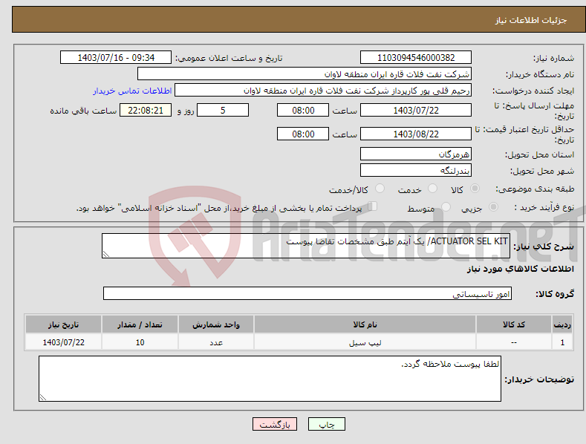
Task: Click the delivery city field بندرلنگه
Action: (416, 171)
